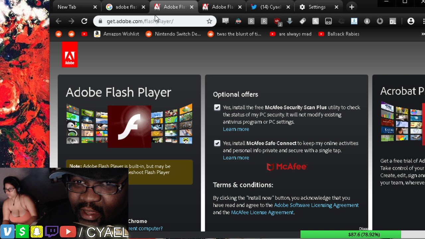
Task: Click the DL extension icon
Action: [x=393, y=21]
